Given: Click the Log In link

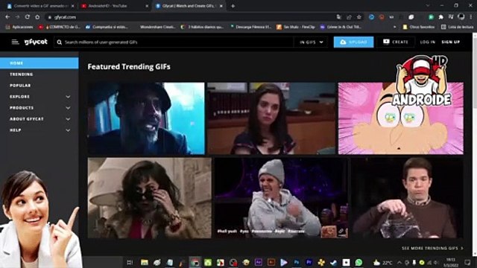Looking at the screenshot, I should pos(427,42).
